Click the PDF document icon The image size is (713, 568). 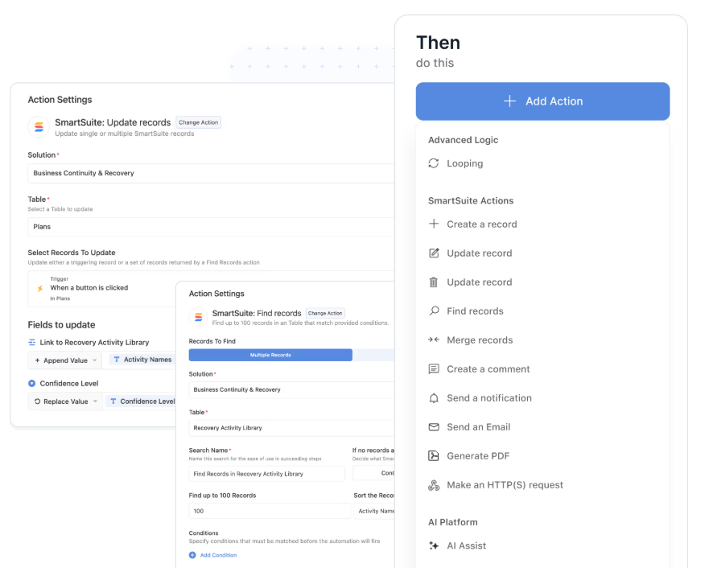[434, 455]
